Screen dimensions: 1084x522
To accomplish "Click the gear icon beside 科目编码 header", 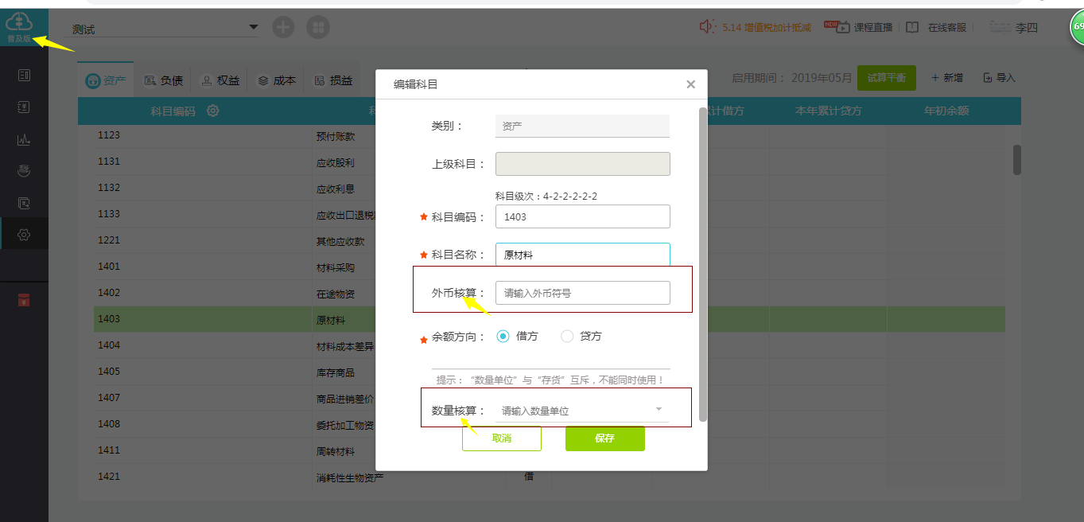I will click(213, 111).
